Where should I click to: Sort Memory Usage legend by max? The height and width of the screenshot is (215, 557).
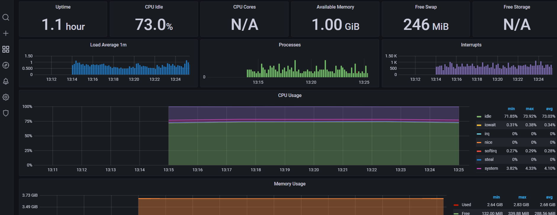522,197
